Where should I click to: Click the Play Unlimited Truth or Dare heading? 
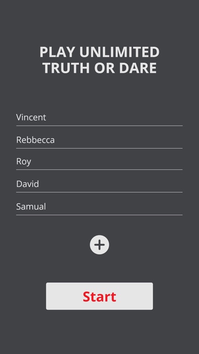pyautogui.click(x=99, y=59)
